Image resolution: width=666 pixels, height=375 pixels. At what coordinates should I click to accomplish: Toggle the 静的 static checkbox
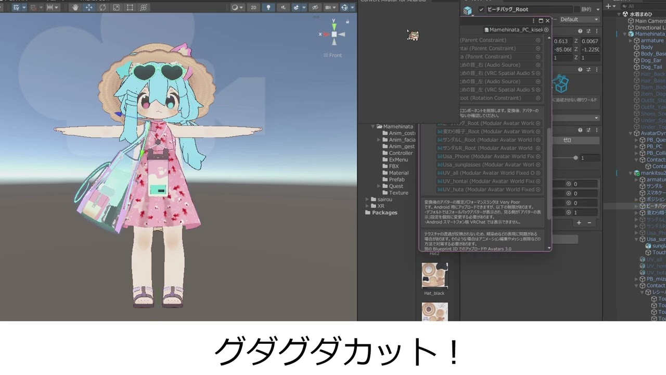coord(577,9)
